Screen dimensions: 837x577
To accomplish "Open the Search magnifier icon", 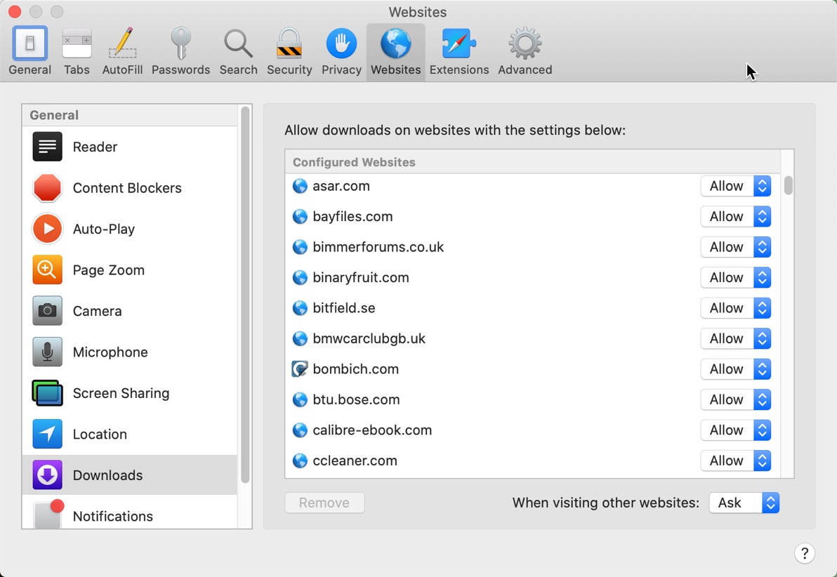I will 238,44.
